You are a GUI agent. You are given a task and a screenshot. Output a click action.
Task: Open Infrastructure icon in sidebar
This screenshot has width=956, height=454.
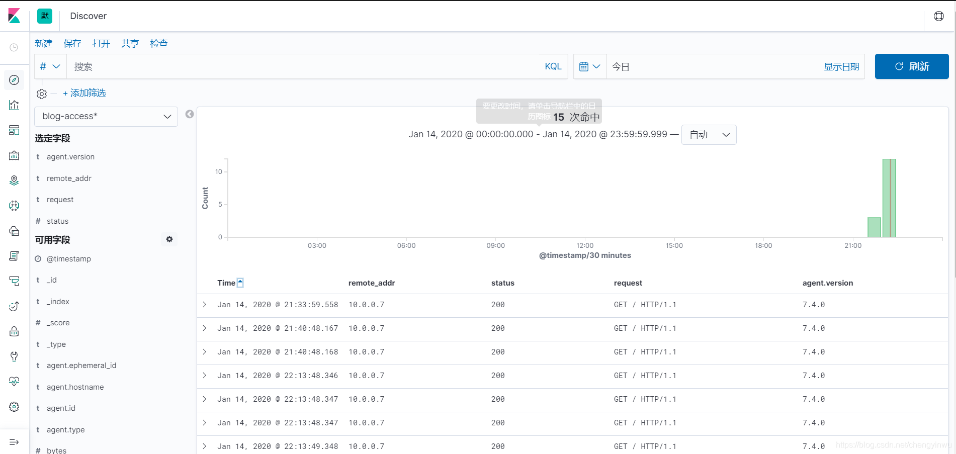coord(14,231)
